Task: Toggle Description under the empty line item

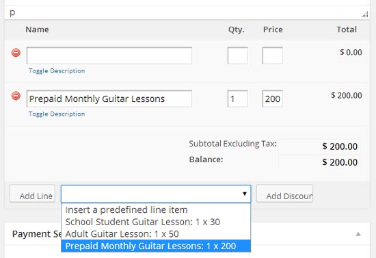Action: pyautogui.click(x=57, y=70)
